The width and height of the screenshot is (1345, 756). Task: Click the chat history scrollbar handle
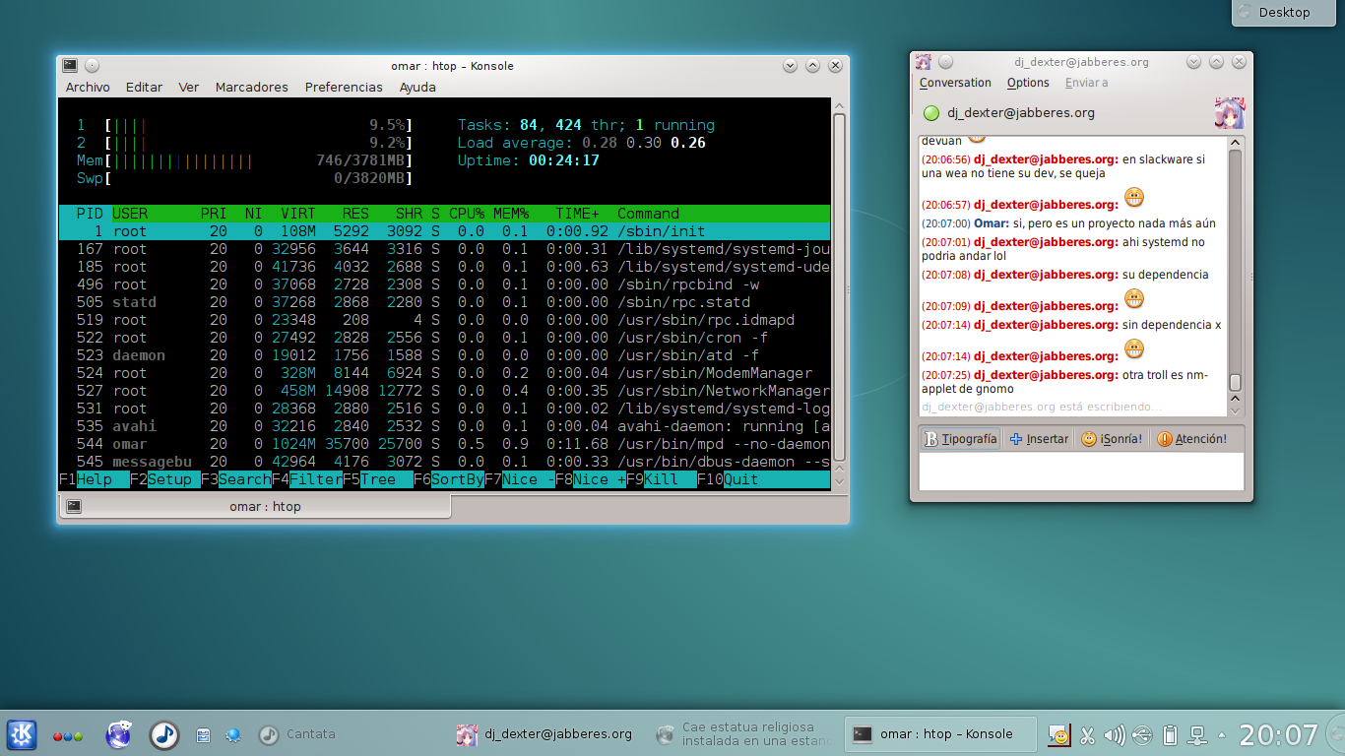(x=1235, y=382)
